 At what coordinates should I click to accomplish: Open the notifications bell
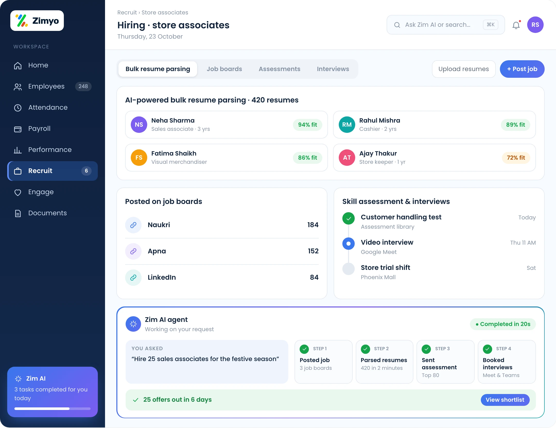pos(516,25)
